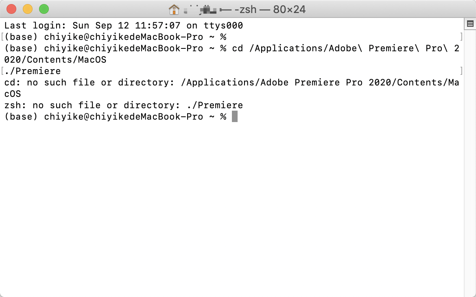Viewport: 476px width, 297px height.
Task: Click the "020/Contents/MacOS" wrapped path text
Action: tap(55, 60)
